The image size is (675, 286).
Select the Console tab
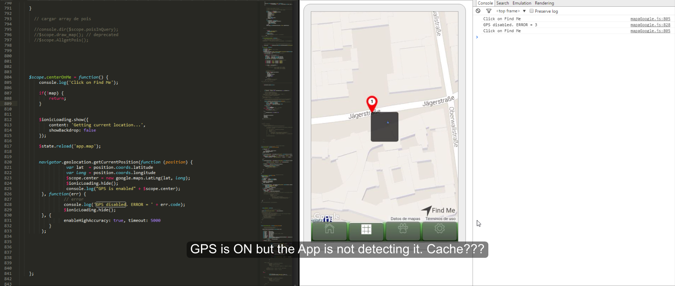click(x=485, y=3)
